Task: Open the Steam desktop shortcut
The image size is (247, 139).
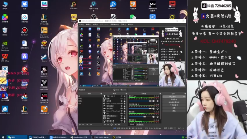Action: pos(44,58)
